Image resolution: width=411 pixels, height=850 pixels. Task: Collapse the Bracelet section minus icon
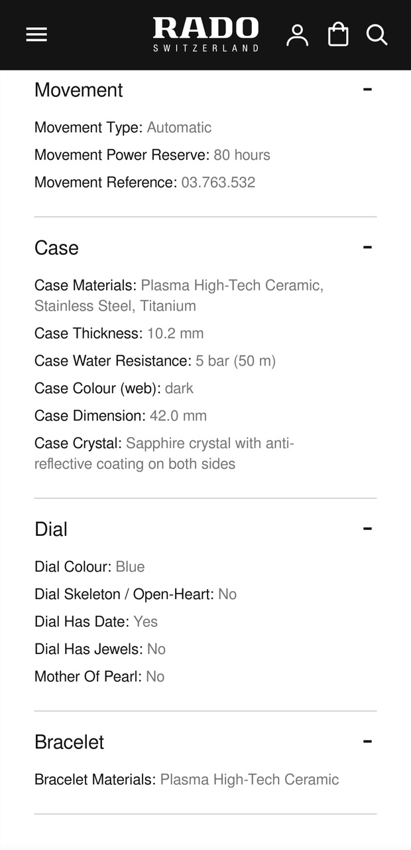pos(367,741)
